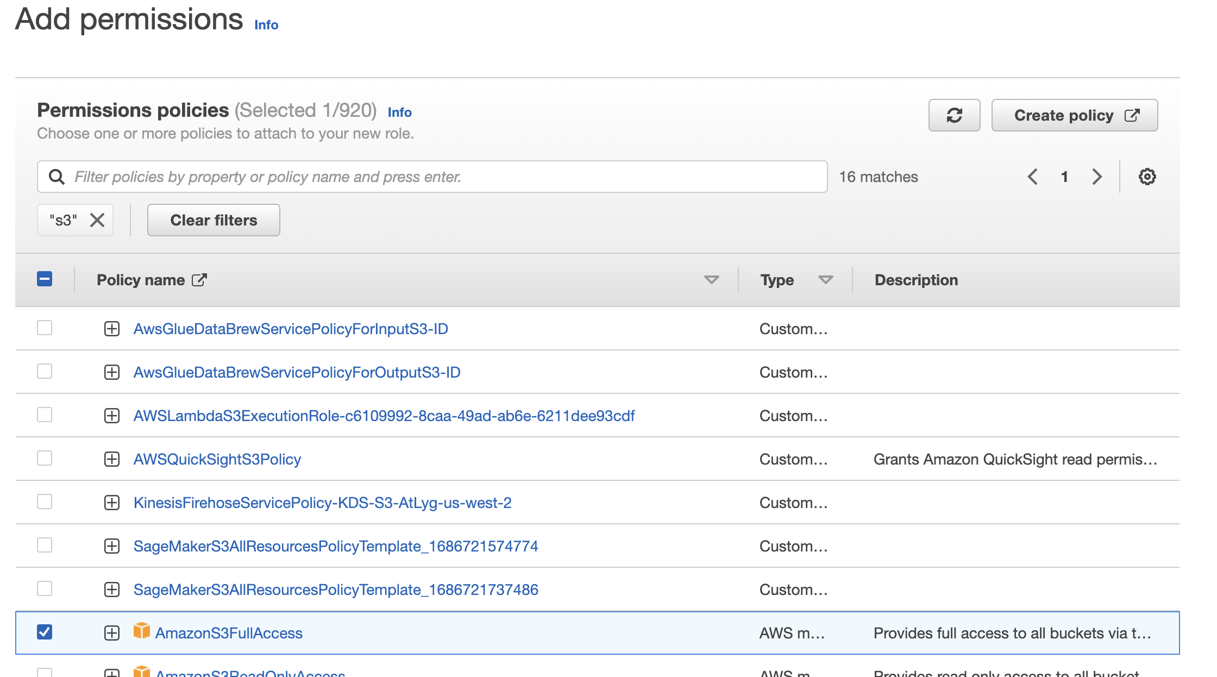Open the KinesisFirehoseServicePolicy-KDS-S3-AtLyg-us-west-2 link
Screen dimensions: 1217x677
pos(322,503)
